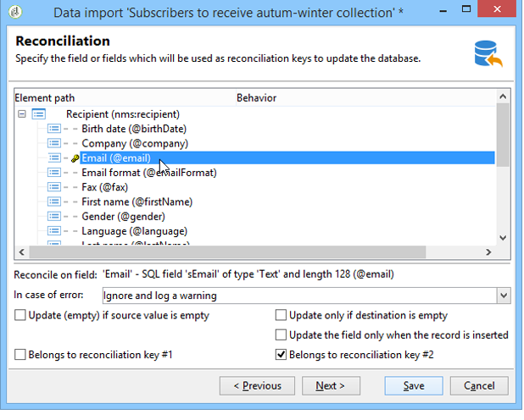Tick Belongs to reconciliation key #1
Image resolution: width=524 pixels, height=420 pixels.
20,355
